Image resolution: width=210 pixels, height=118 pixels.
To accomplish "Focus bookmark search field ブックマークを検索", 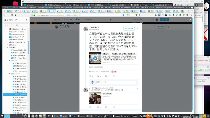I will (x=16, y=25).
